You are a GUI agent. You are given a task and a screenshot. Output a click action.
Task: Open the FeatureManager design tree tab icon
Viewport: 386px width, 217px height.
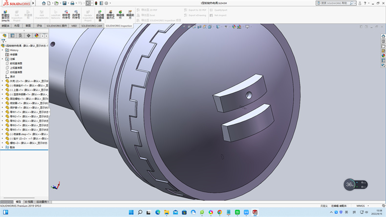coord(5,36)
